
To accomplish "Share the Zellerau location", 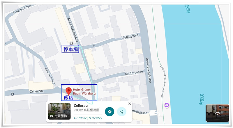I will pyautogui.click(x=121, y=111).
